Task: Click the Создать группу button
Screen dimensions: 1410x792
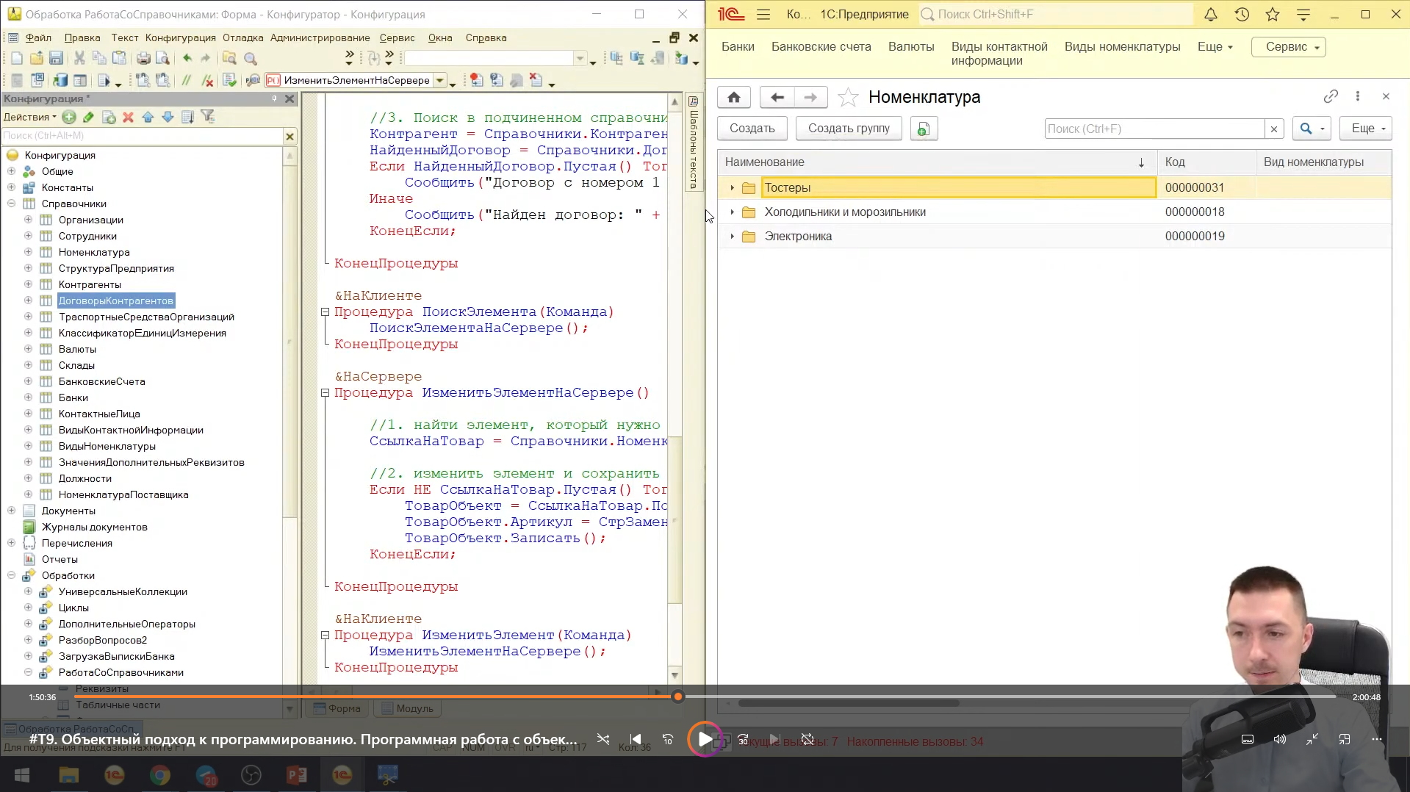Action: pyautogui.click(x=849, y=129)
